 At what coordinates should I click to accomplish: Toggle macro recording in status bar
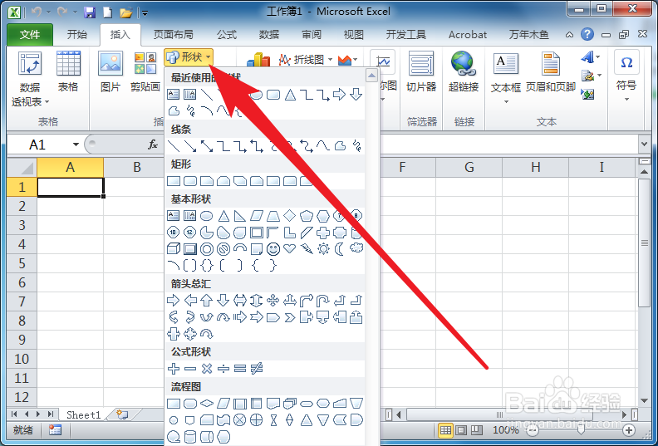(55, 429)
